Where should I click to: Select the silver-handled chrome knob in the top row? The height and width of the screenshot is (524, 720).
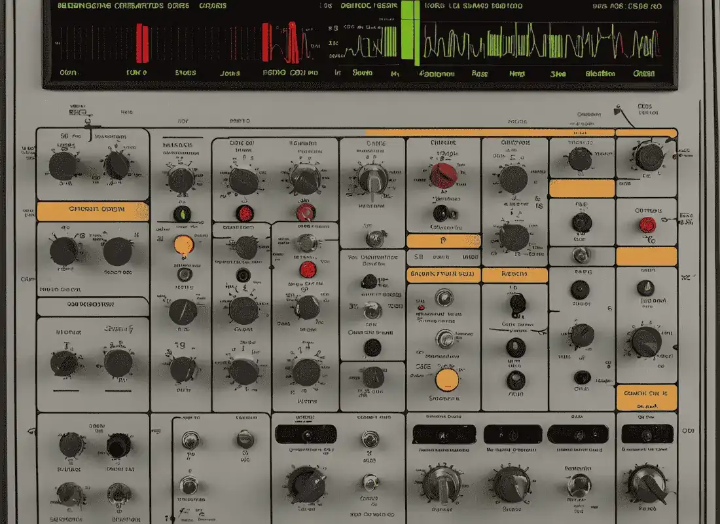374,178
